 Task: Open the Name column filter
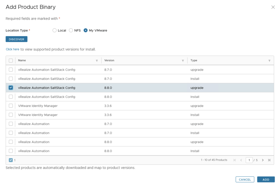tap(97, 61)
